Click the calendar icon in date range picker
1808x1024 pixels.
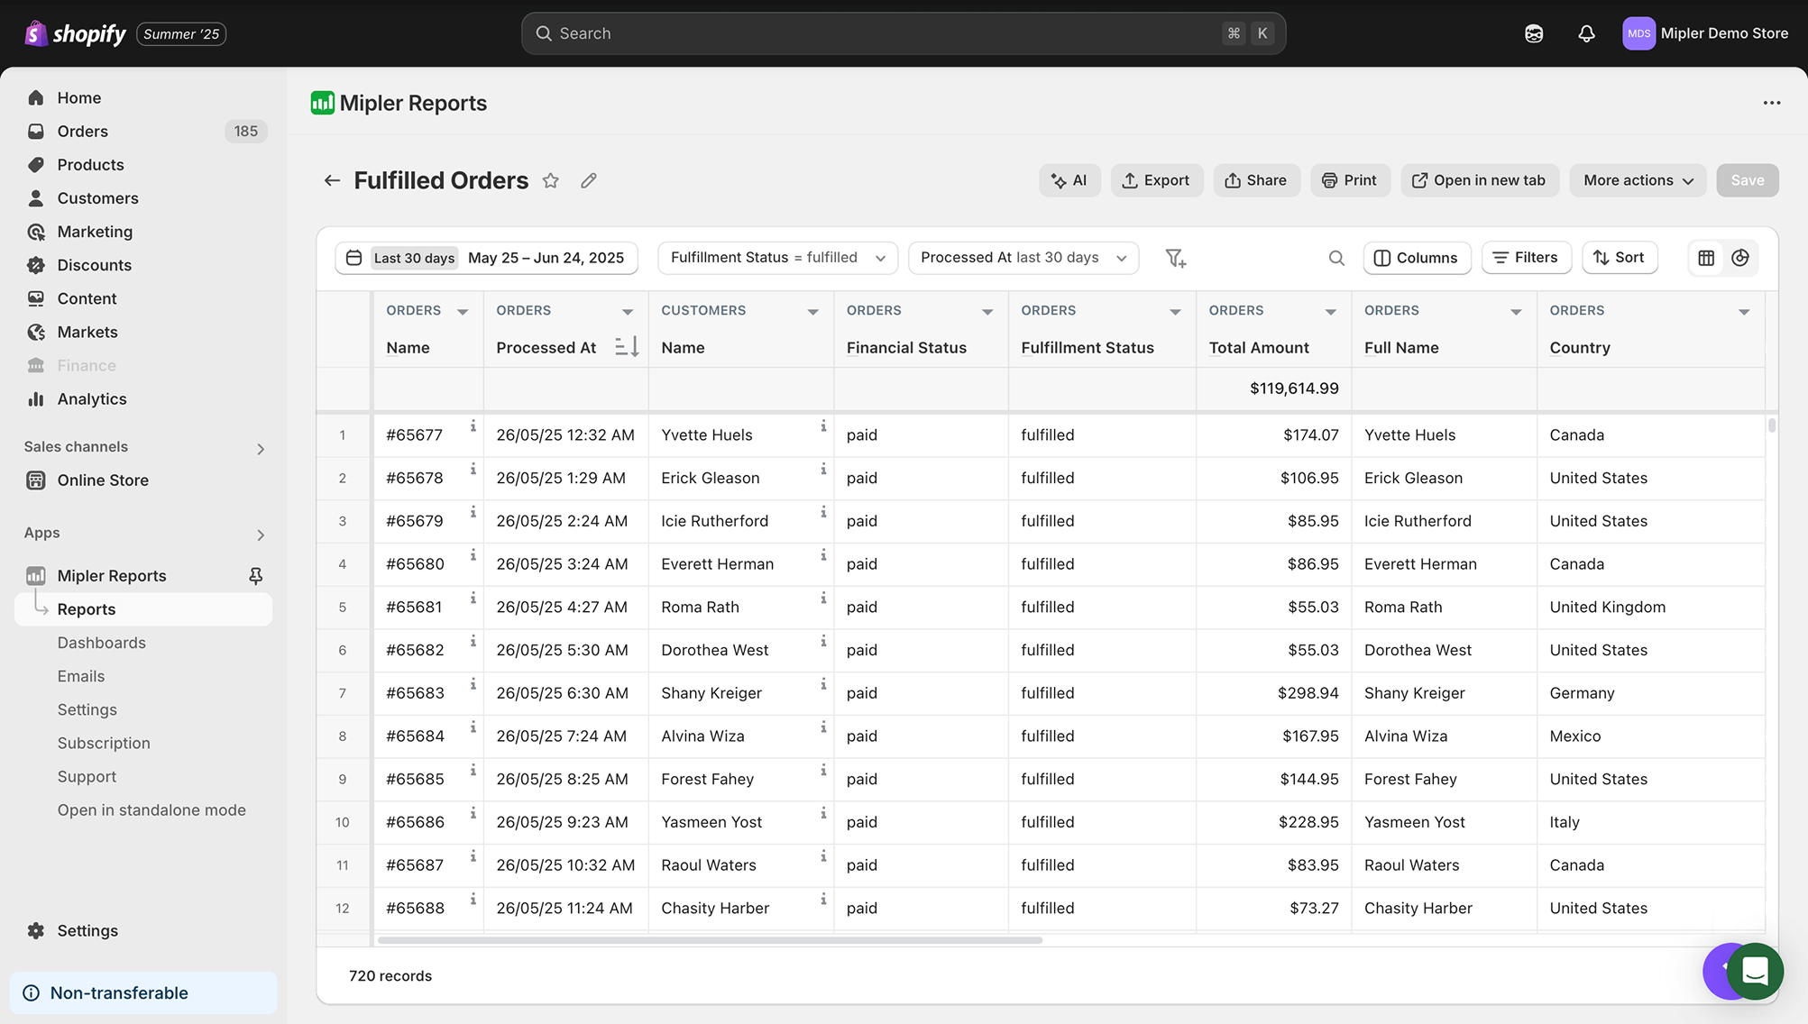point(353,258)
